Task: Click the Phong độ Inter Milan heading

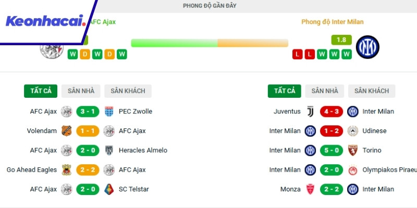Action: (x=332, y=22)
